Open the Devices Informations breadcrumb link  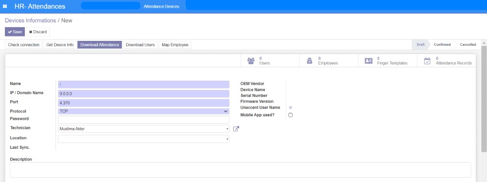click(x=30, y=20)
